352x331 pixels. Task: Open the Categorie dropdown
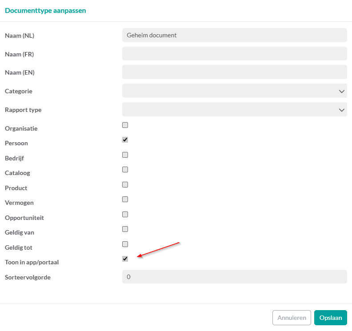(234, 91)
